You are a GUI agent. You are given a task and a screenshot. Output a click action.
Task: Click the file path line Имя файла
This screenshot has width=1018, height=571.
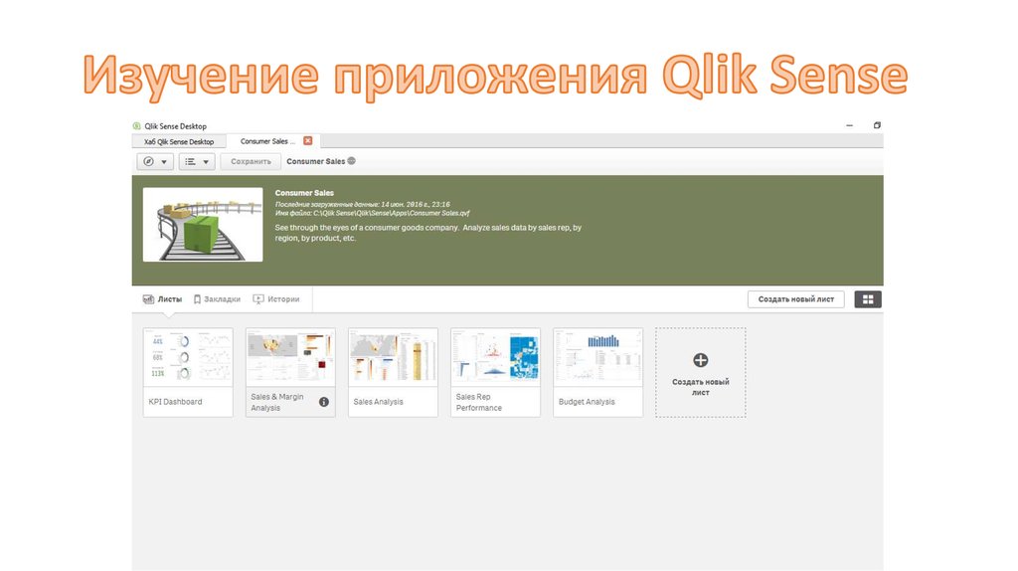coord(372,213)
